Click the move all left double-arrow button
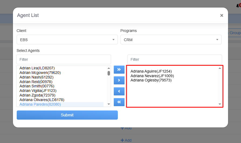 pos(119,102)
